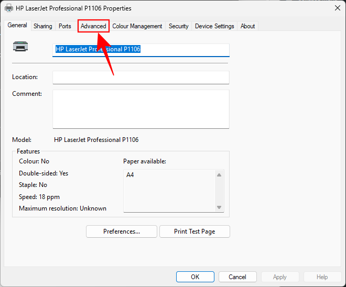Select A4 in Paper available list
Viewport: 346px width, 287px height.
pos(131,175)
